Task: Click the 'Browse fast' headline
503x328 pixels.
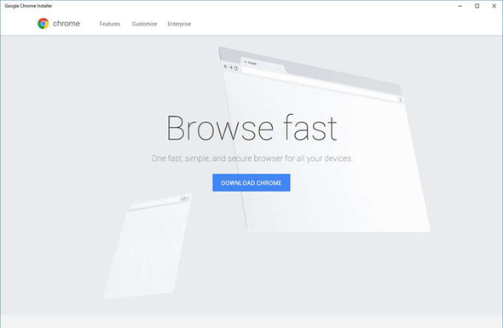Action: pos(251,128)
